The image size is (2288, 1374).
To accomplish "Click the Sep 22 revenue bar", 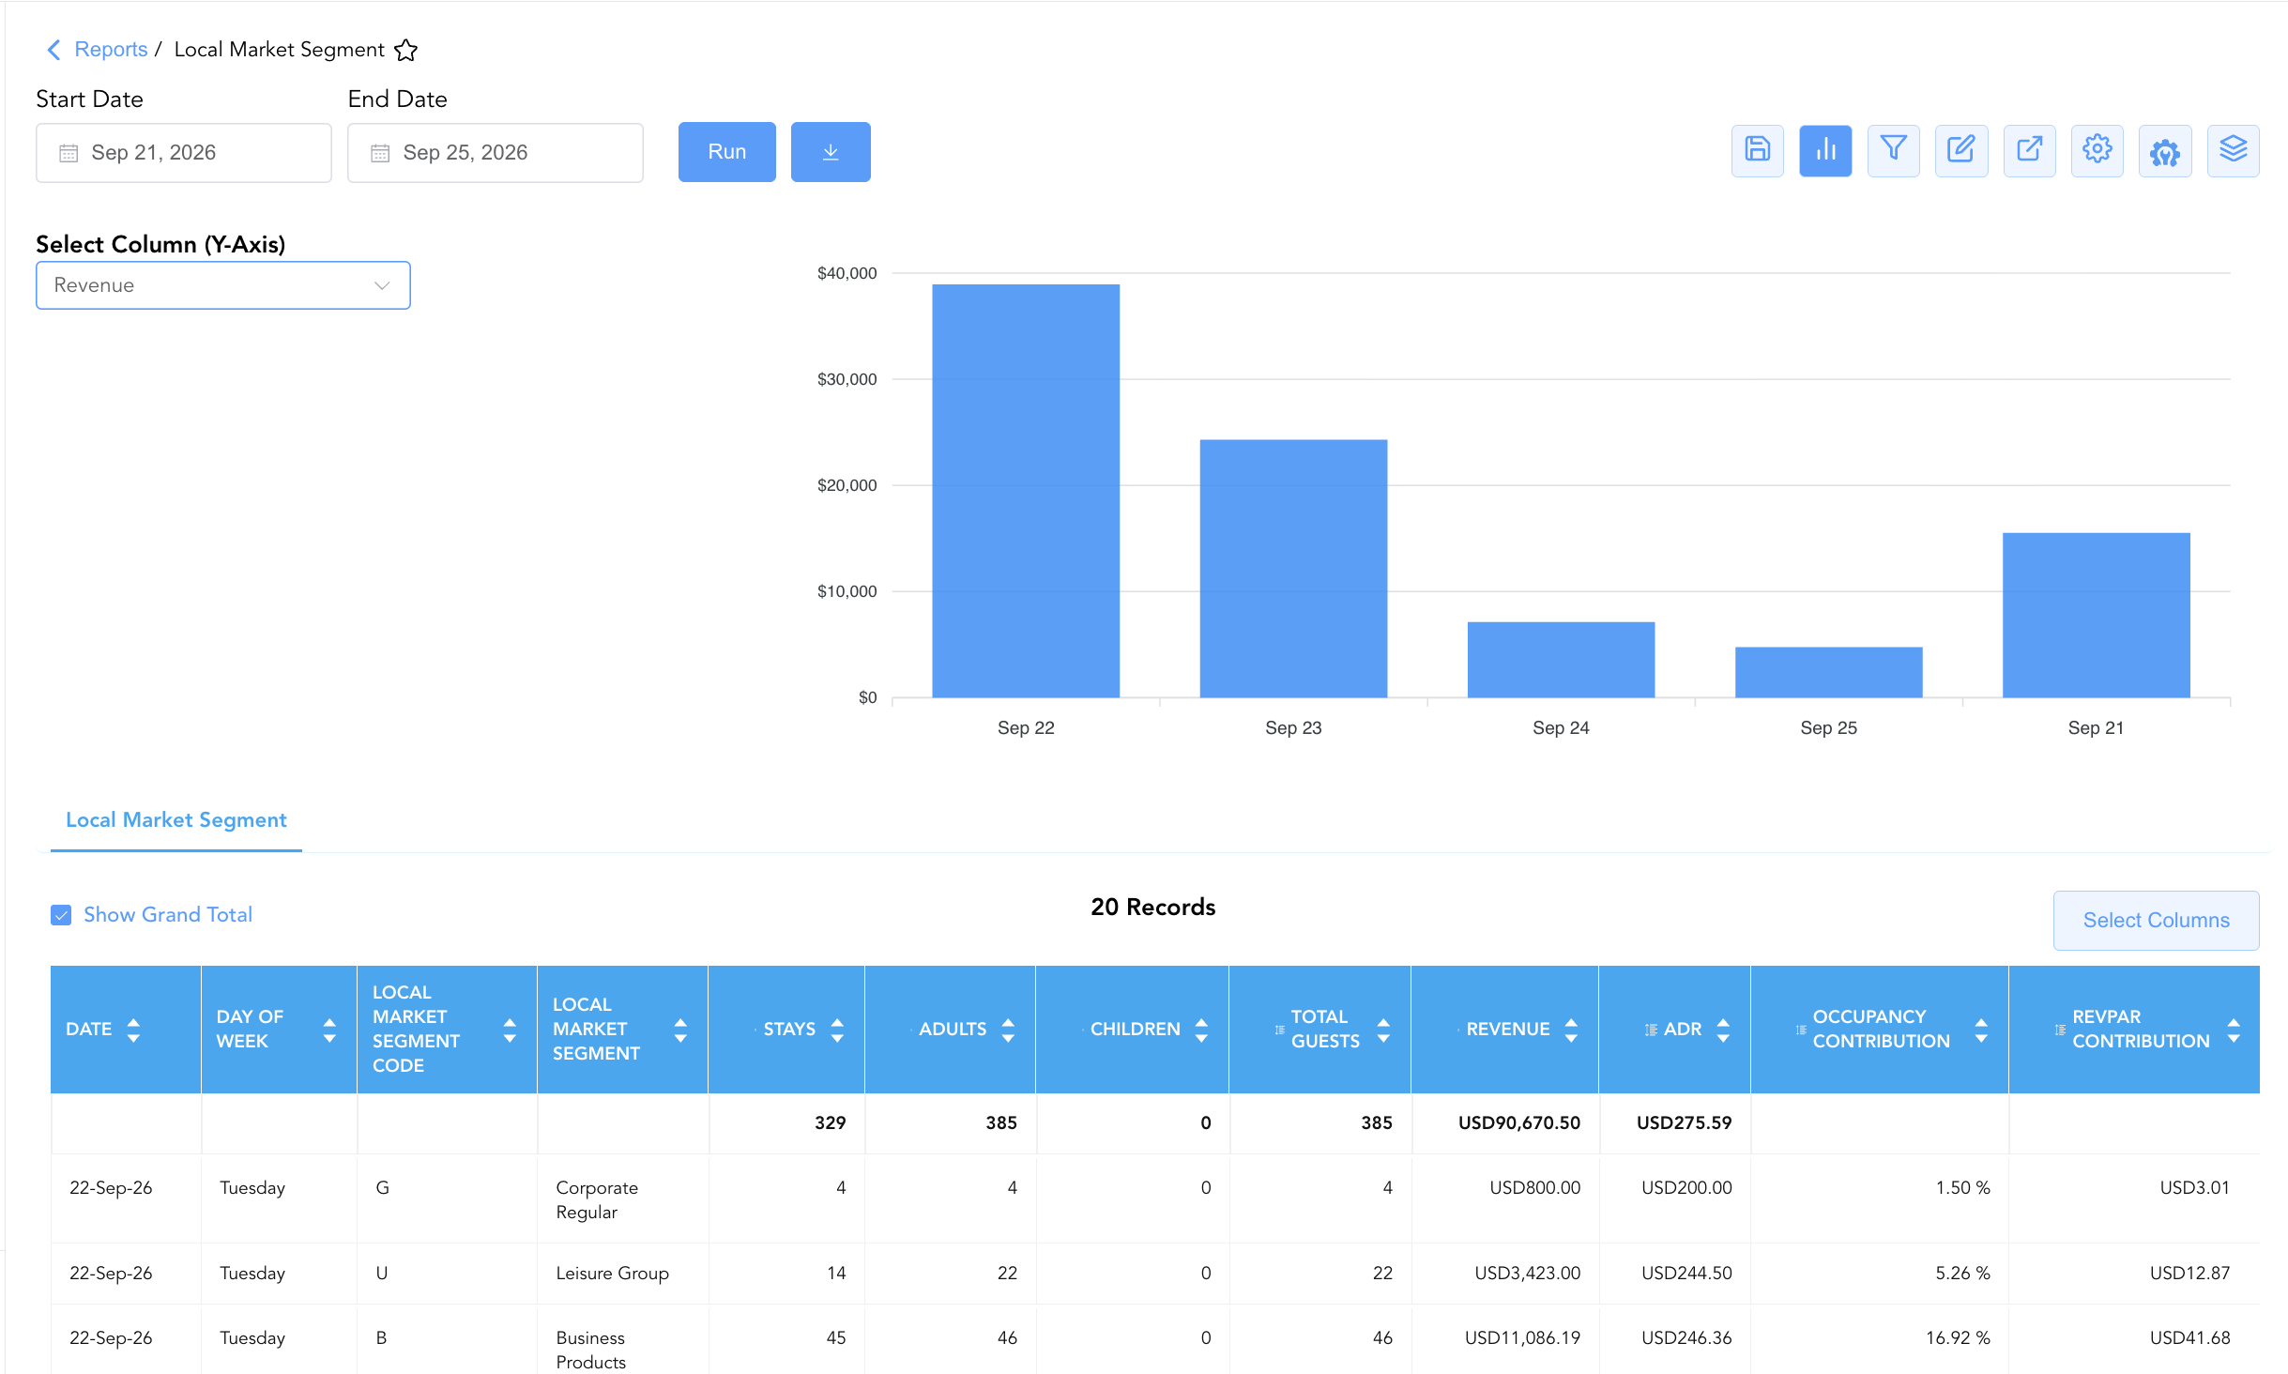I will pyautogui.click(x=1026, y=491).
